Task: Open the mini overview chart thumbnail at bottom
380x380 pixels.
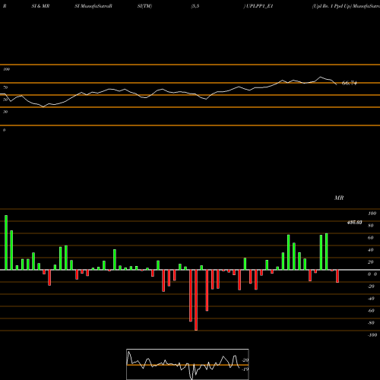Action: click(188, 364)
